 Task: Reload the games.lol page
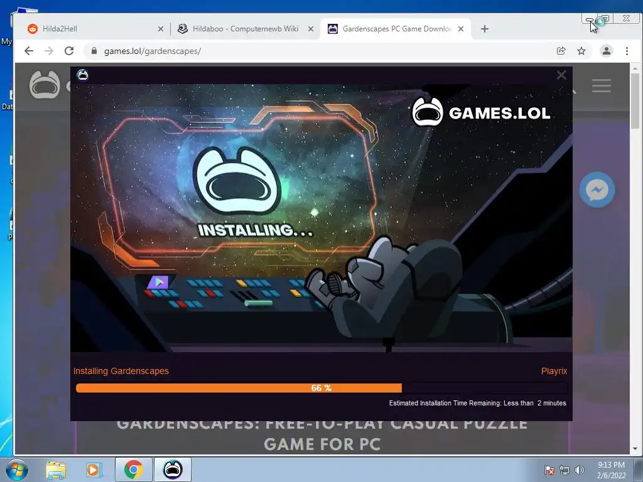coord(69,51)
